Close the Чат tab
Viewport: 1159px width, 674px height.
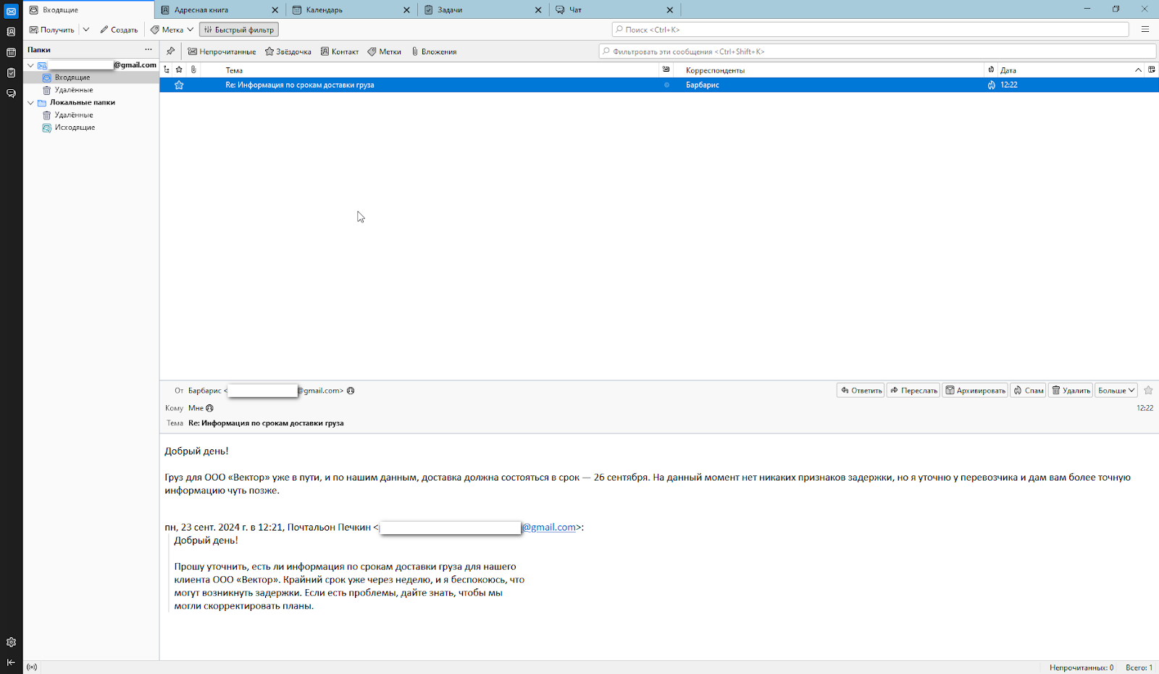[670, 10]
